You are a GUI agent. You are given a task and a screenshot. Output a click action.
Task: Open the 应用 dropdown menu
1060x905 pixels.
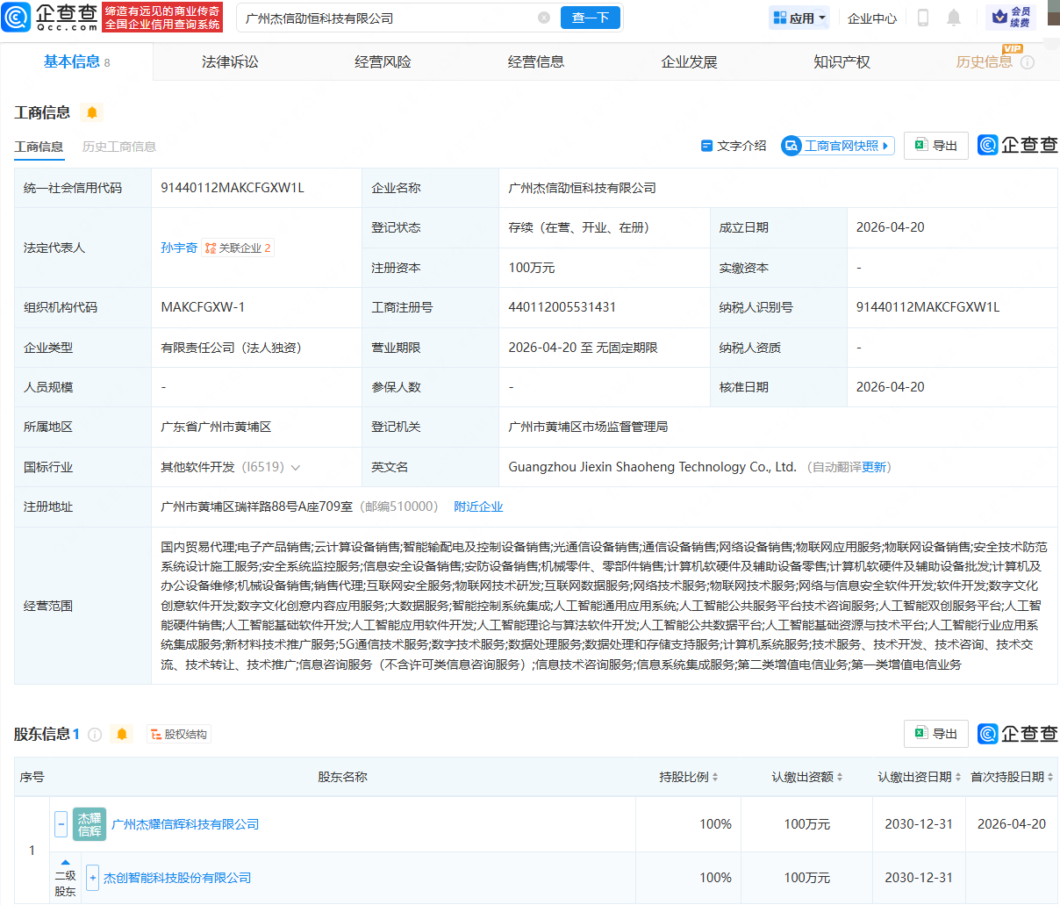point(799,18)
